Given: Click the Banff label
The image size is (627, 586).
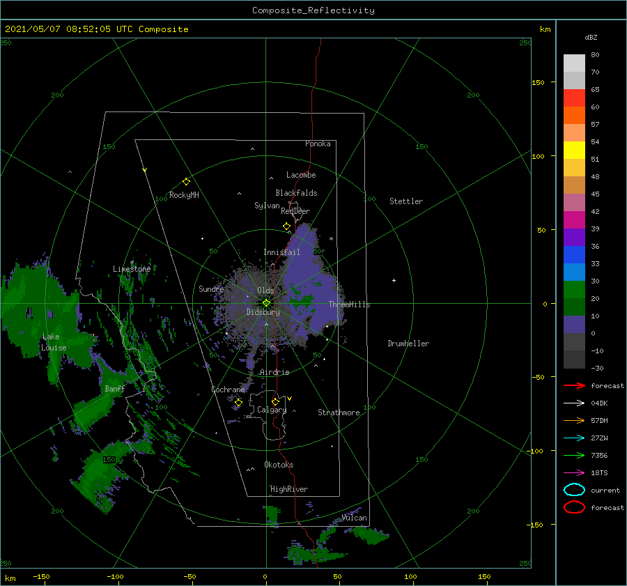Looking at the screenshot, I should click(115, 388).
